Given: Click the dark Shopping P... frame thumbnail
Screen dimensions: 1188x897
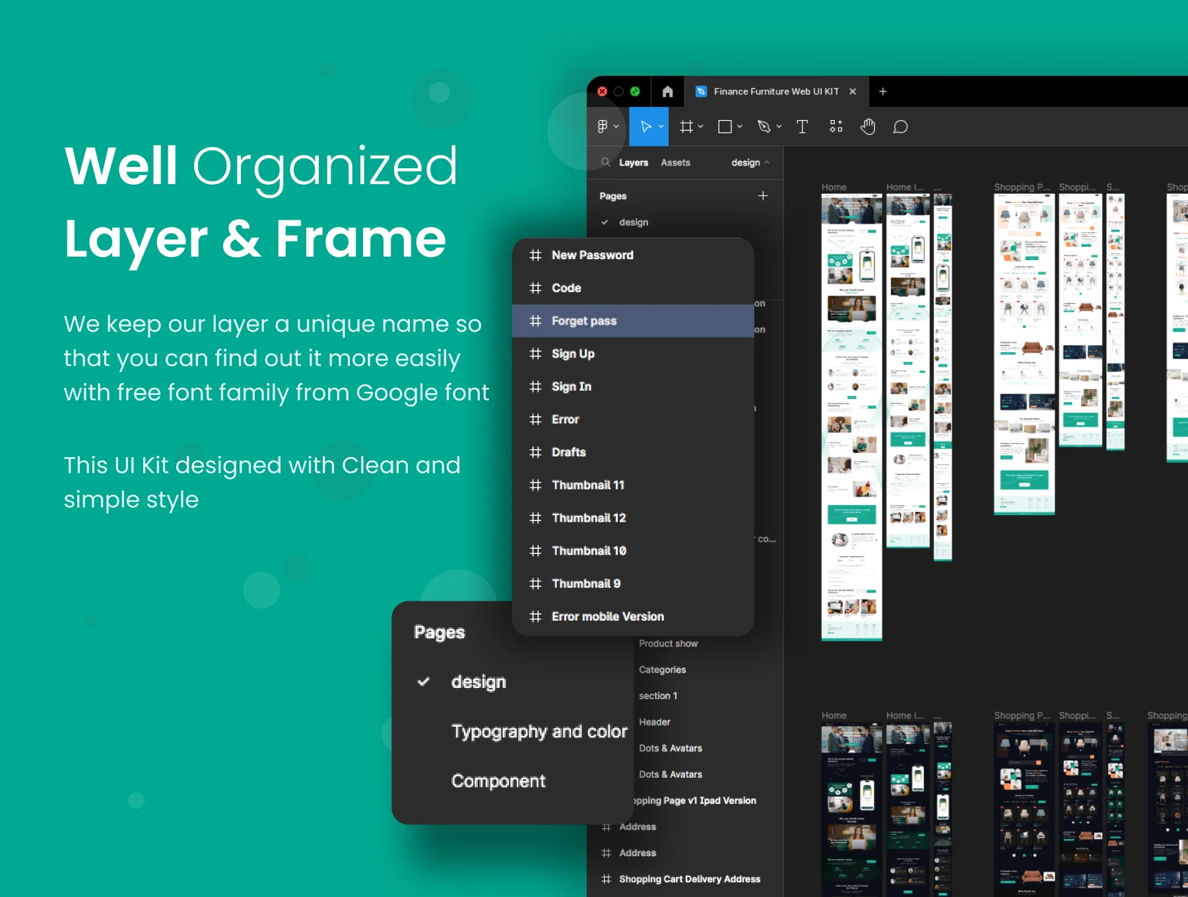Looking at the screenshot, I should [x=1024, y=809].
